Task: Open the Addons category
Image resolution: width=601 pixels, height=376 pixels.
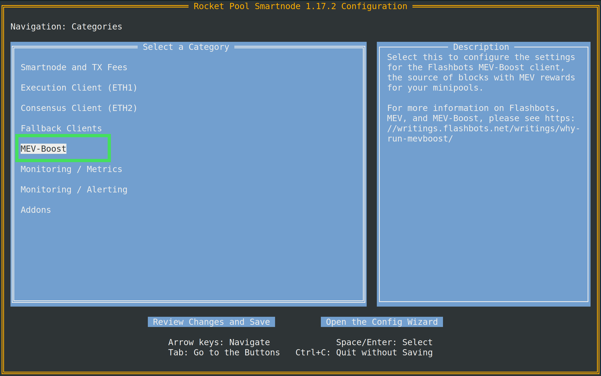Action: click(36, 210)
